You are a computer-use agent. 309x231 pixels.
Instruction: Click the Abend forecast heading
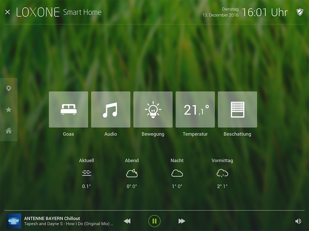pos(132,161)
